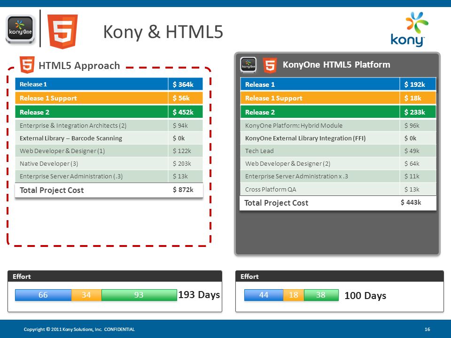
Task: Click the '$ 49k' cell
Action: point(418,151)
